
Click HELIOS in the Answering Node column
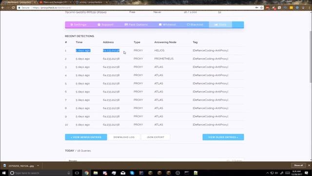coord(159,50)
